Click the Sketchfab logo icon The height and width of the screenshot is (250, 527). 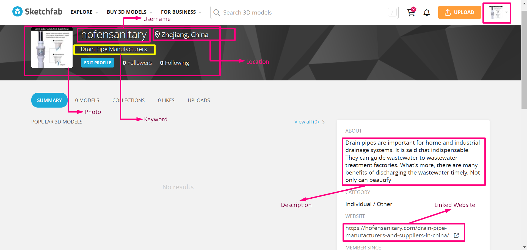(18, 12)
